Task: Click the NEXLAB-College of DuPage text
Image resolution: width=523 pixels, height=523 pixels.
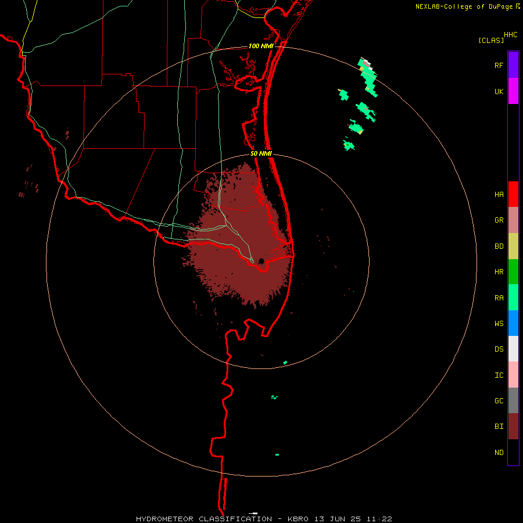Action: pyautogui.click(x=465, y=6)
